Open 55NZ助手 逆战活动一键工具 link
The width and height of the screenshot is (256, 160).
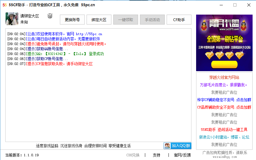tap(224, 130)
